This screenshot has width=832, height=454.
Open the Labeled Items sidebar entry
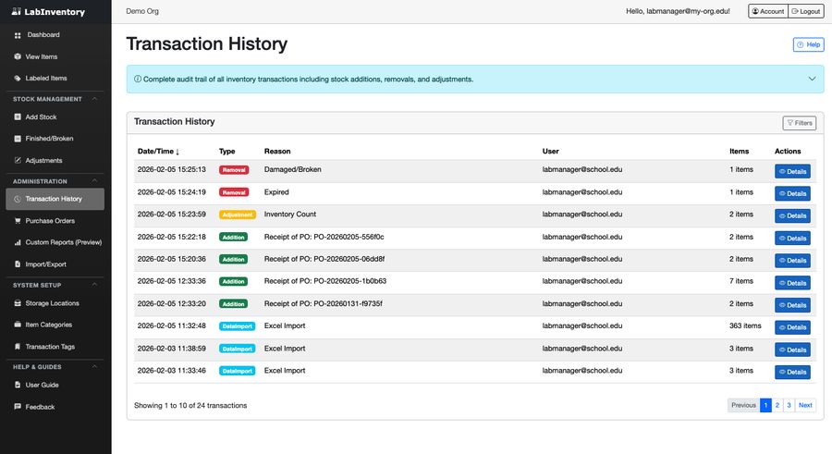55,78
